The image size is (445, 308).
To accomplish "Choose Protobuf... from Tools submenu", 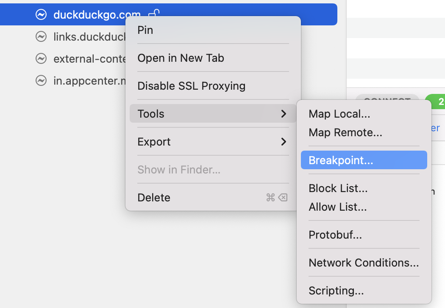I will pos(364,235).
